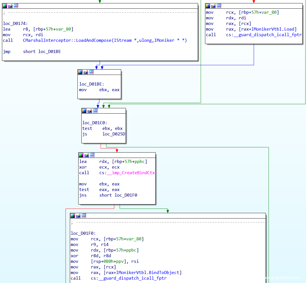Follow the loc_D025D jump target
Image resolution: width=306 pixels, height=283 pixels.
(114, 134)
